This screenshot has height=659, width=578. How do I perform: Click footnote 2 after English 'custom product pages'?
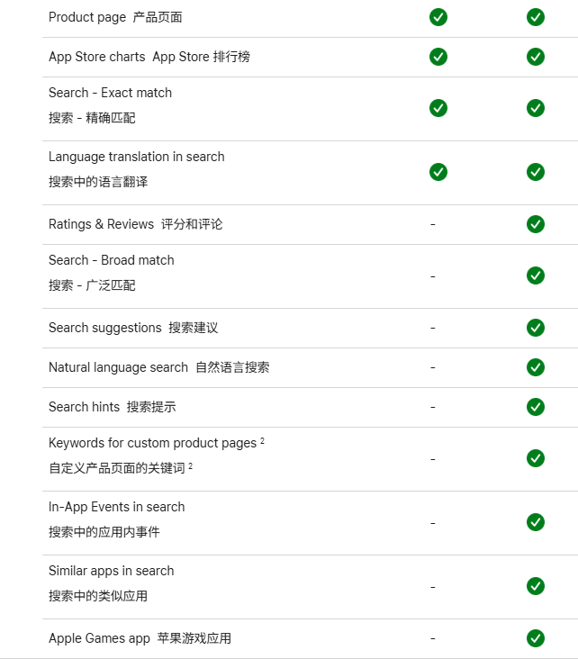tap(262, 441)
